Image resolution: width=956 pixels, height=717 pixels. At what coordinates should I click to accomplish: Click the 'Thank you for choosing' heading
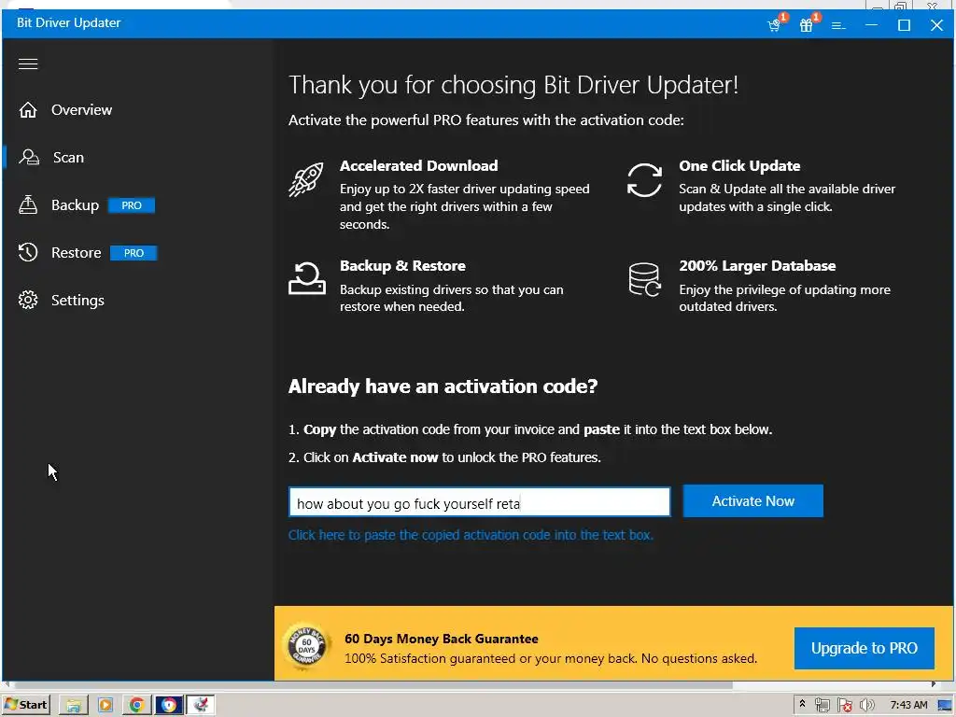tap(513, 85)
